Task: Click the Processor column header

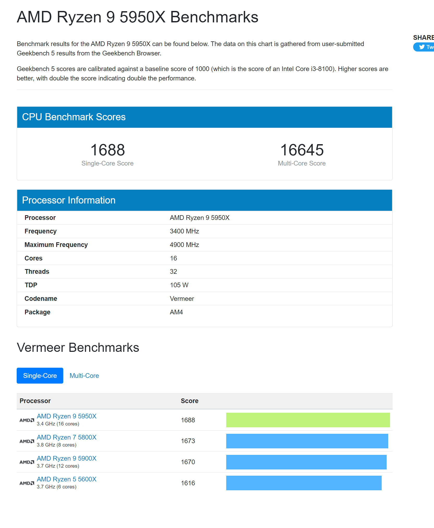Action: pyautogui.click(x=35, y=401)
